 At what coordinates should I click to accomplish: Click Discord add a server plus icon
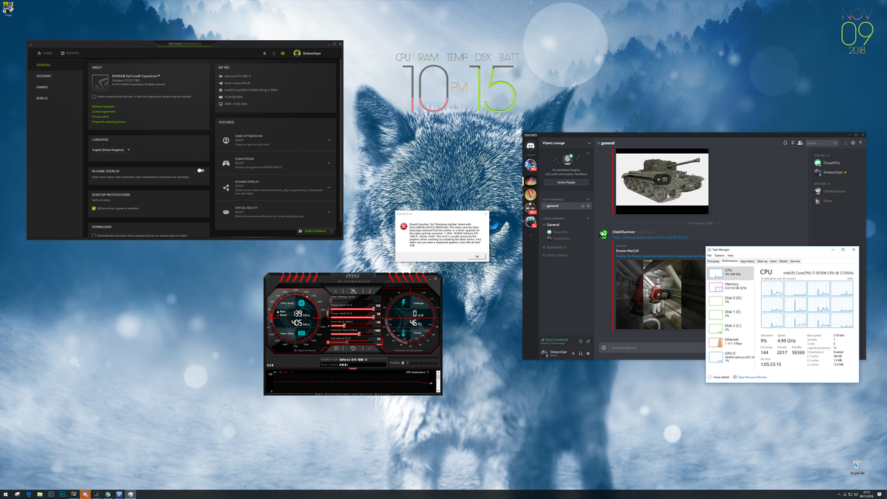point(531,235)
